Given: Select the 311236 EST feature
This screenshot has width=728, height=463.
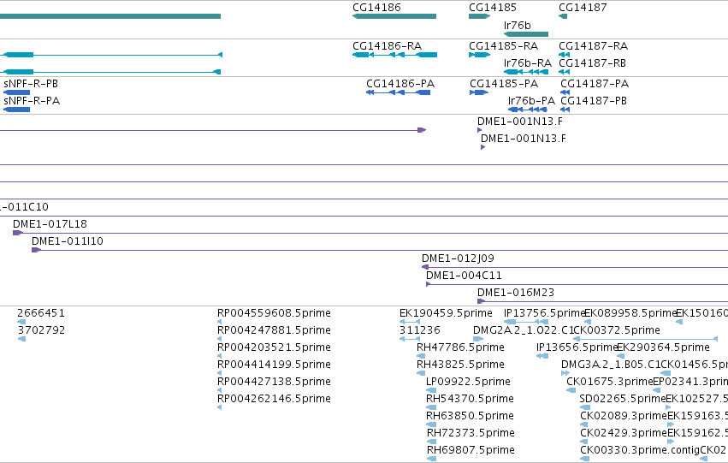Looking at the screenshot, I should click(410, 339).
